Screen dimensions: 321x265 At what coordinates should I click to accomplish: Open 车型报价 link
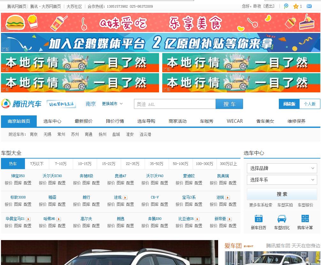305,205
